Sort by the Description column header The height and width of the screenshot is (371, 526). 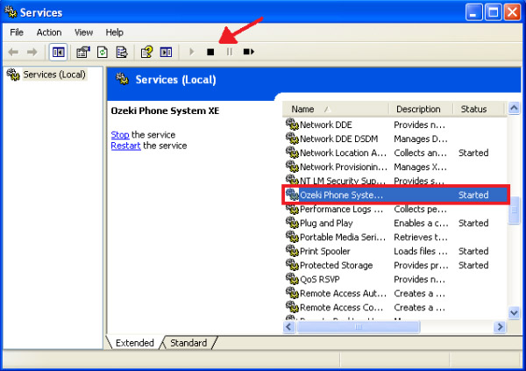420,109
